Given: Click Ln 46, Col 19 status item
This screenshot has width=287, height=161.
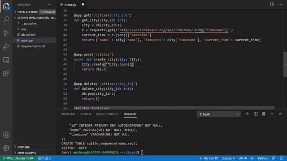Looking at the screenshot, I should (209, 158).
